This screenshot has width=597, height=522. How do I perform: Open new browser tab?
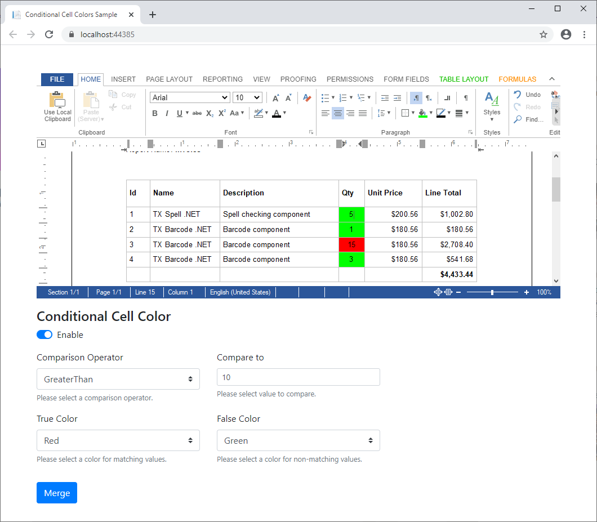tap(152, 15)
